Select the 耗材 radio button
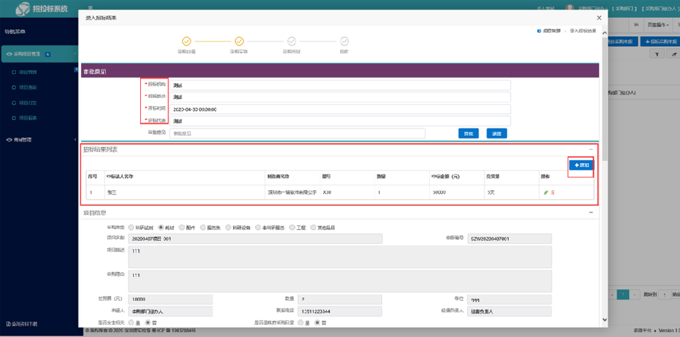 [x=161, y=228]
